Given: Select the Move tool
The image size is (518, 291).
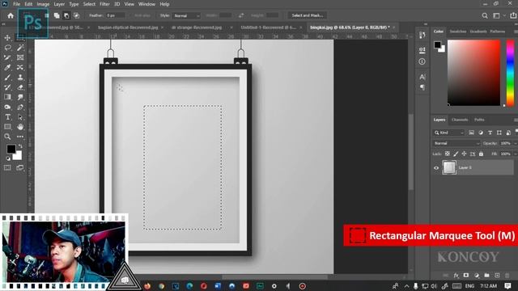Looking at the screenshot, I should point(7,38).
